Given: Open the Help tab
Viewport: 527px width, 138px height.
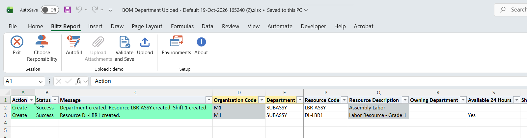Looking at the screenshot, I should pyautogui.click(x=340, y=26).
